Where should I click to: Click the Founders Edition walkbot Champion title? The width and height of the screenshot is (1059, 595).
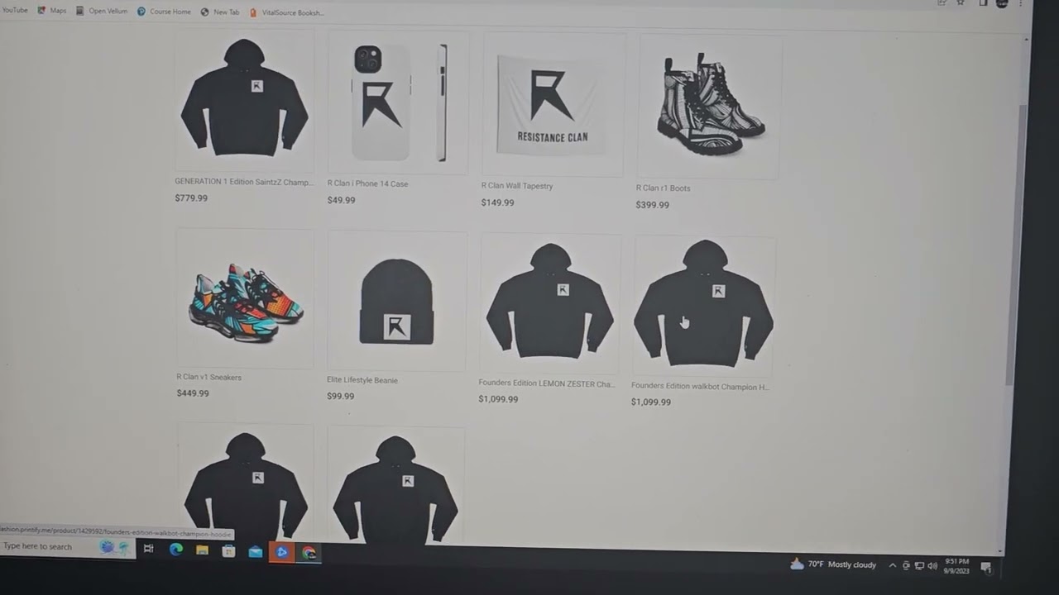click(700, 386)
